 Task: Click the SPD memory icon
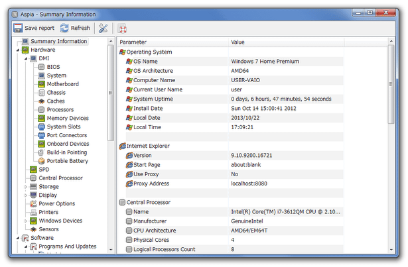tap(33, 170)
